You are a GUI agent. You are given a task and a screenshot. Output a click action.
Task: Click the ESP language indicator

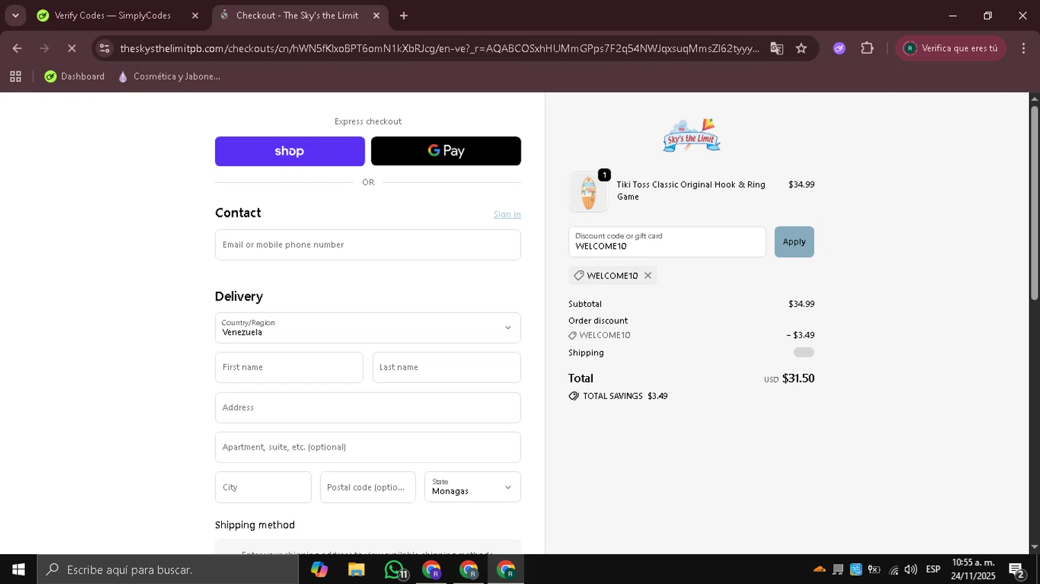tap(933, 569)
